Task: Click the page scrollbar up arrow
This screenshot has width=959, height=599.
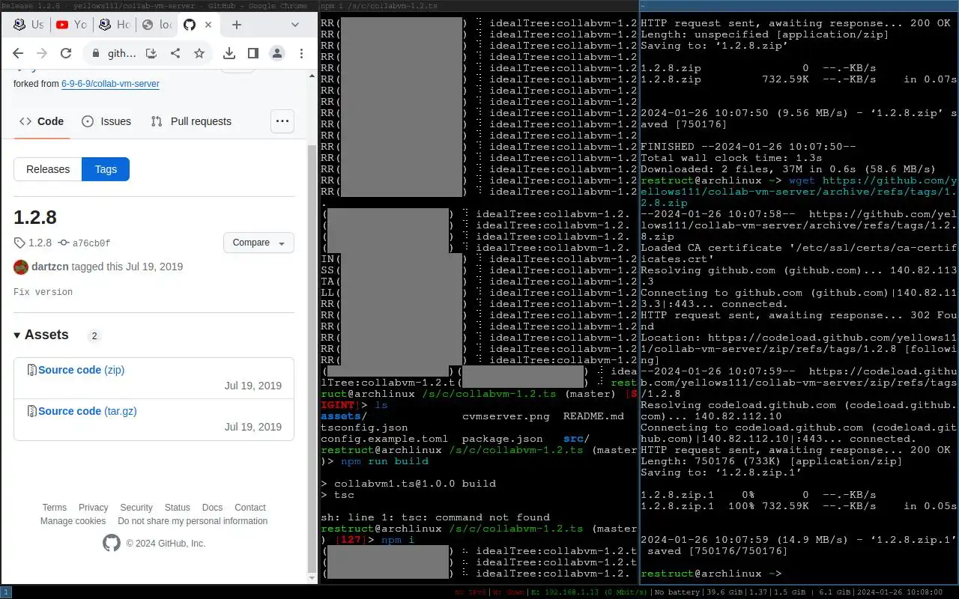Action: (312, 76)
